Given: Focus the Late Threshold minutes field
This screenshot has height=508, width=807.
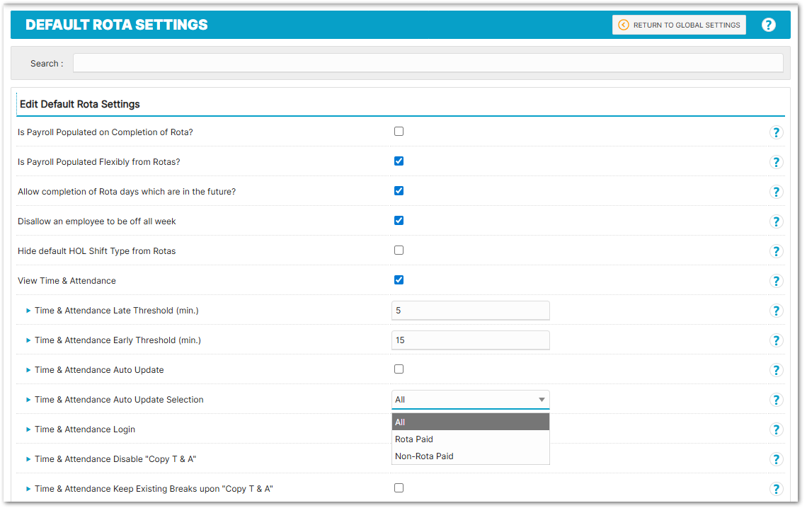Looking at the screenshot, I should [x=470, y=311].
